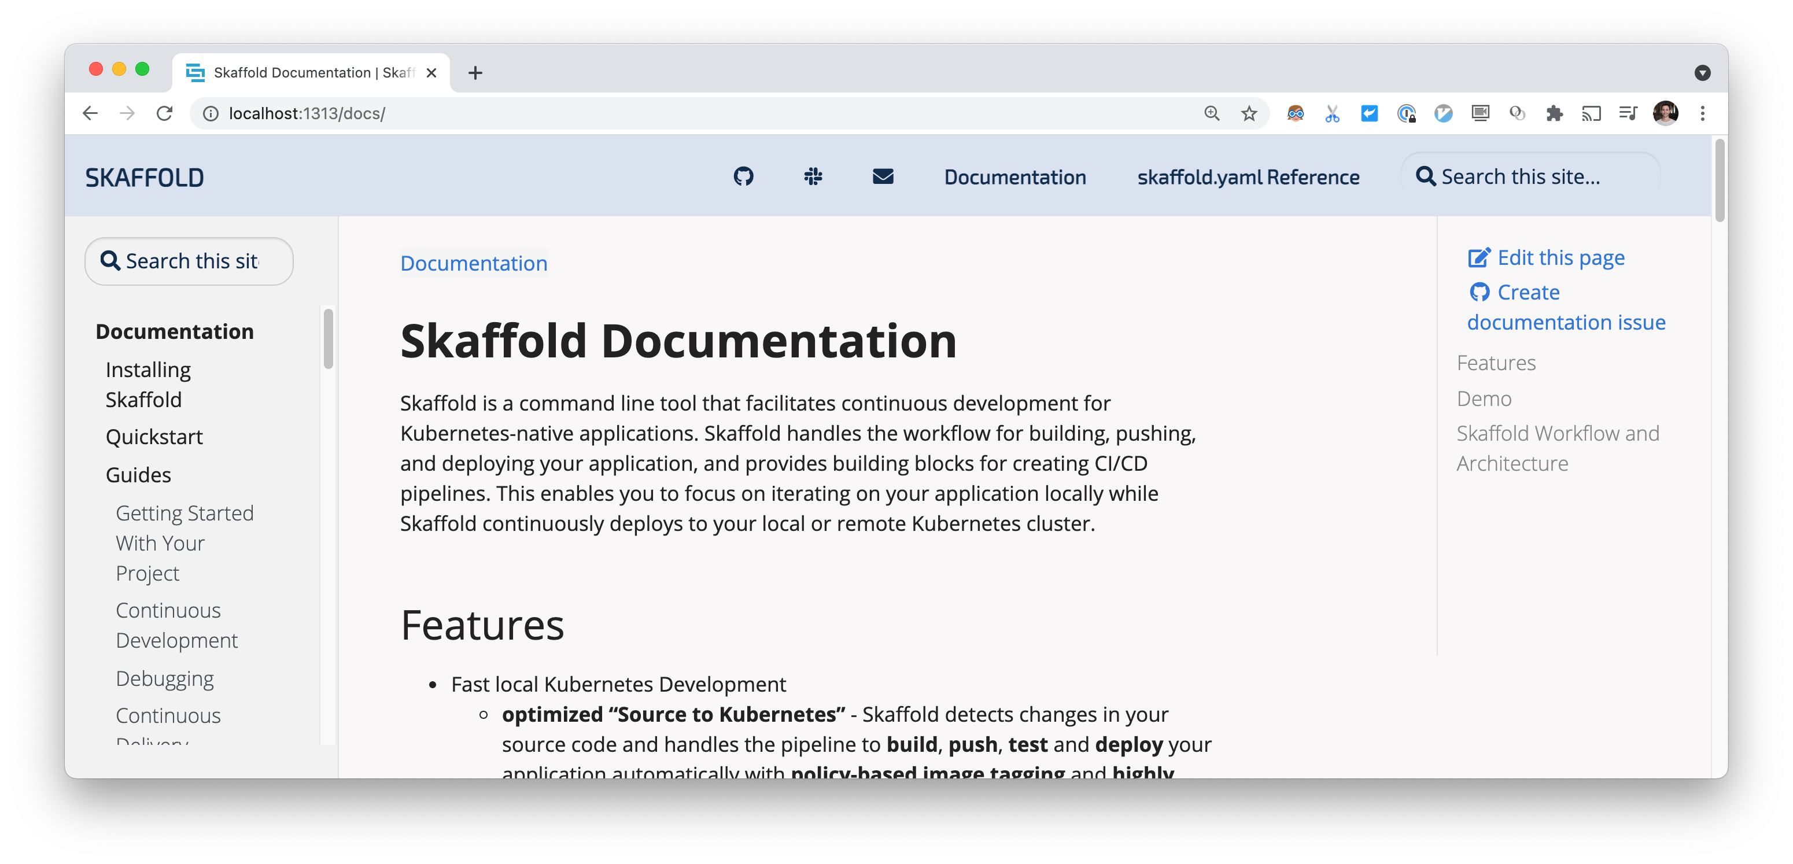
Task: Select the Documentation menu item in navbar
Action: click(x=1015, y=177)
